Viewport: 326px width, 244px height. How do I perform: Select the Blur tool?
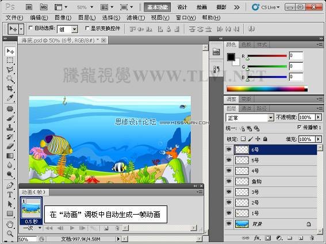click(x=10, y=165)
